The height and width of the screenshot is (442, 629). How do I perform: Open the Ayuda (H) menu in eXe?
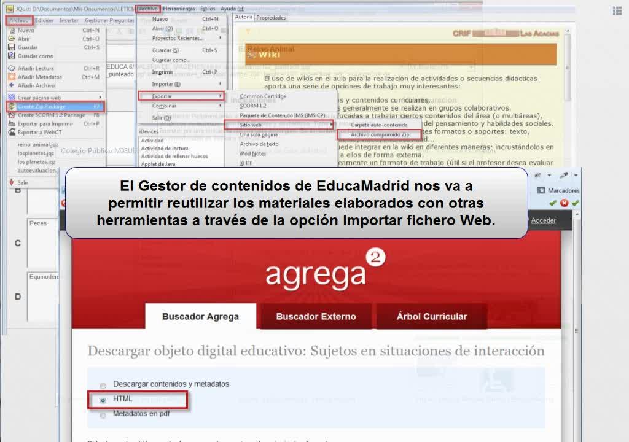pos(232,9)
